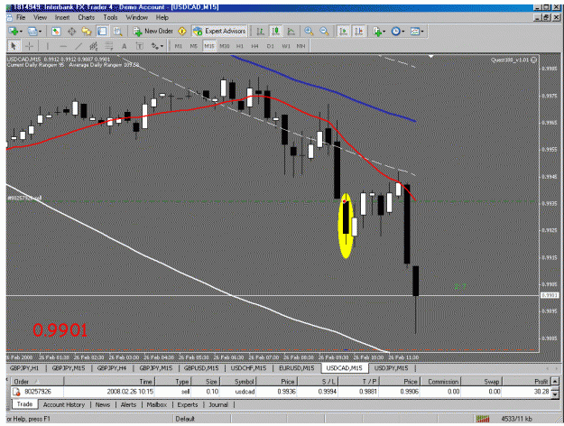Switch timeframe to D1
The image size is (564, 426).
(270, 46)
